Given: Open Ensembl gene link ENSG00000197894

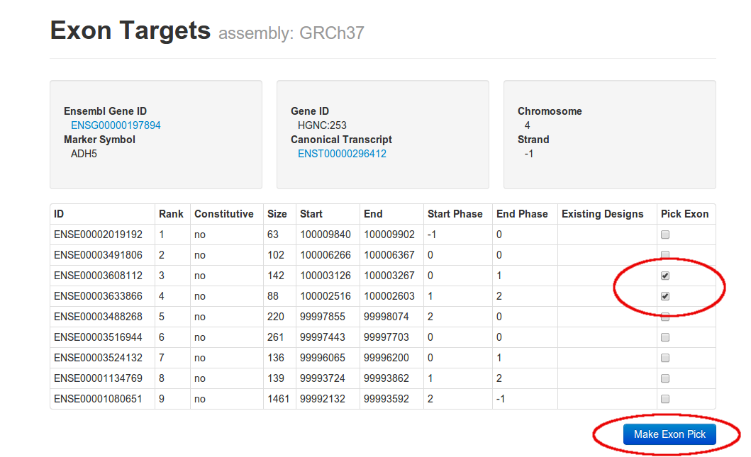Looking at the screenshot, I should [x=116, y=125].
